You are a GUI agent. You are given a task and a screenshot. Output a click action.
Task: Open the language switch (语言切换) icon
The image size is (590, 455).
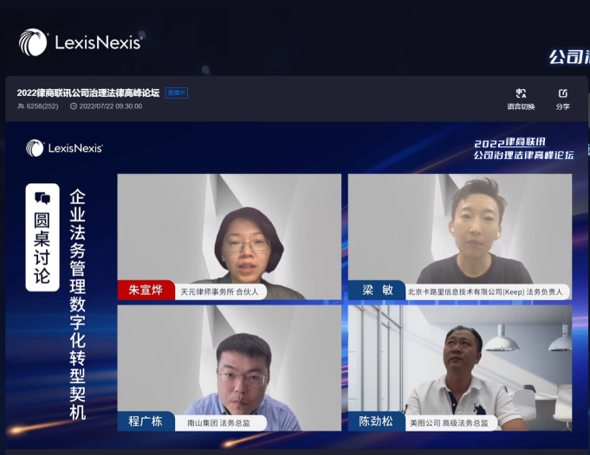[x=522, y=93]
